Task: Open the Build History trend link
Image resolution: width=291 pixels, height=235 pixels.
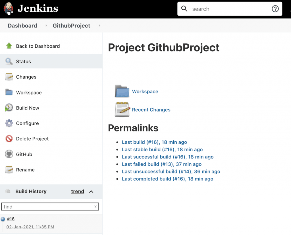Action: [78, 192]
